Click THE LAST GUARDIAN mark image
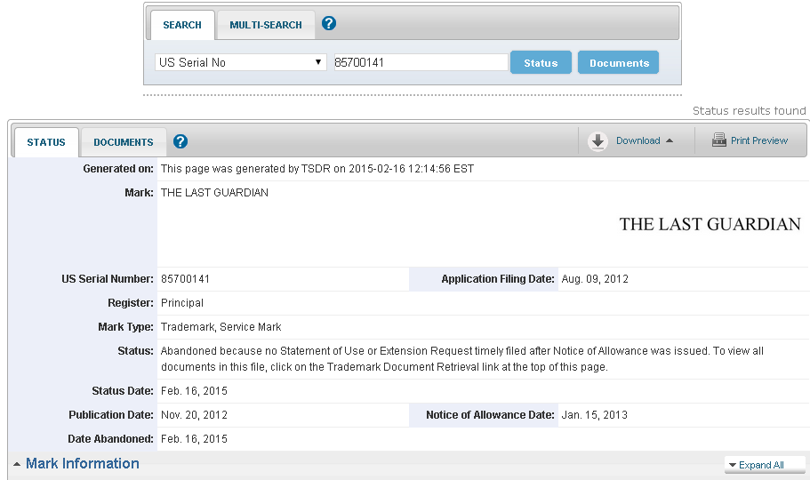Image resolution: width=810 pixels, height=480 pixels. [x=710, y=224]
